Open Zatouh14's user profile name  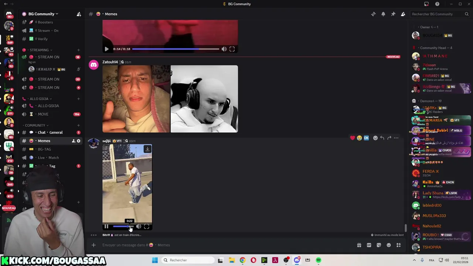110,62
